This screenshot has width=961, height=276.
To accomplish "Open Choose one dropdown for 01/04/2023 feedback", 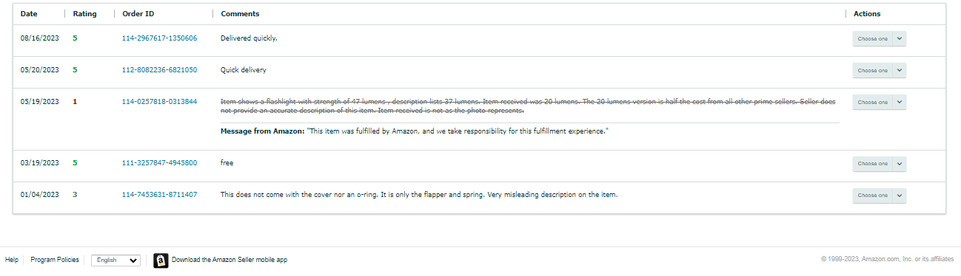I will [x=880, y=195].
